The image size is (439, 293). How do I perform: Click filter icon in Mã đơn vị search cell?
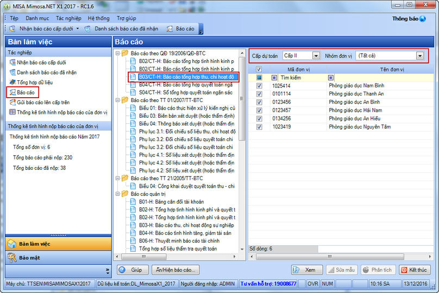[x=274, y=78]
